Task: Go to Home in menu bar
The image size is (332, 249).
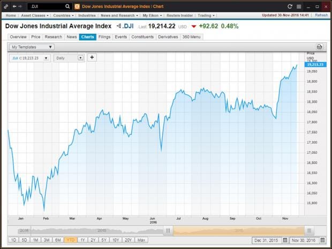Action: [x=11, y=16]
